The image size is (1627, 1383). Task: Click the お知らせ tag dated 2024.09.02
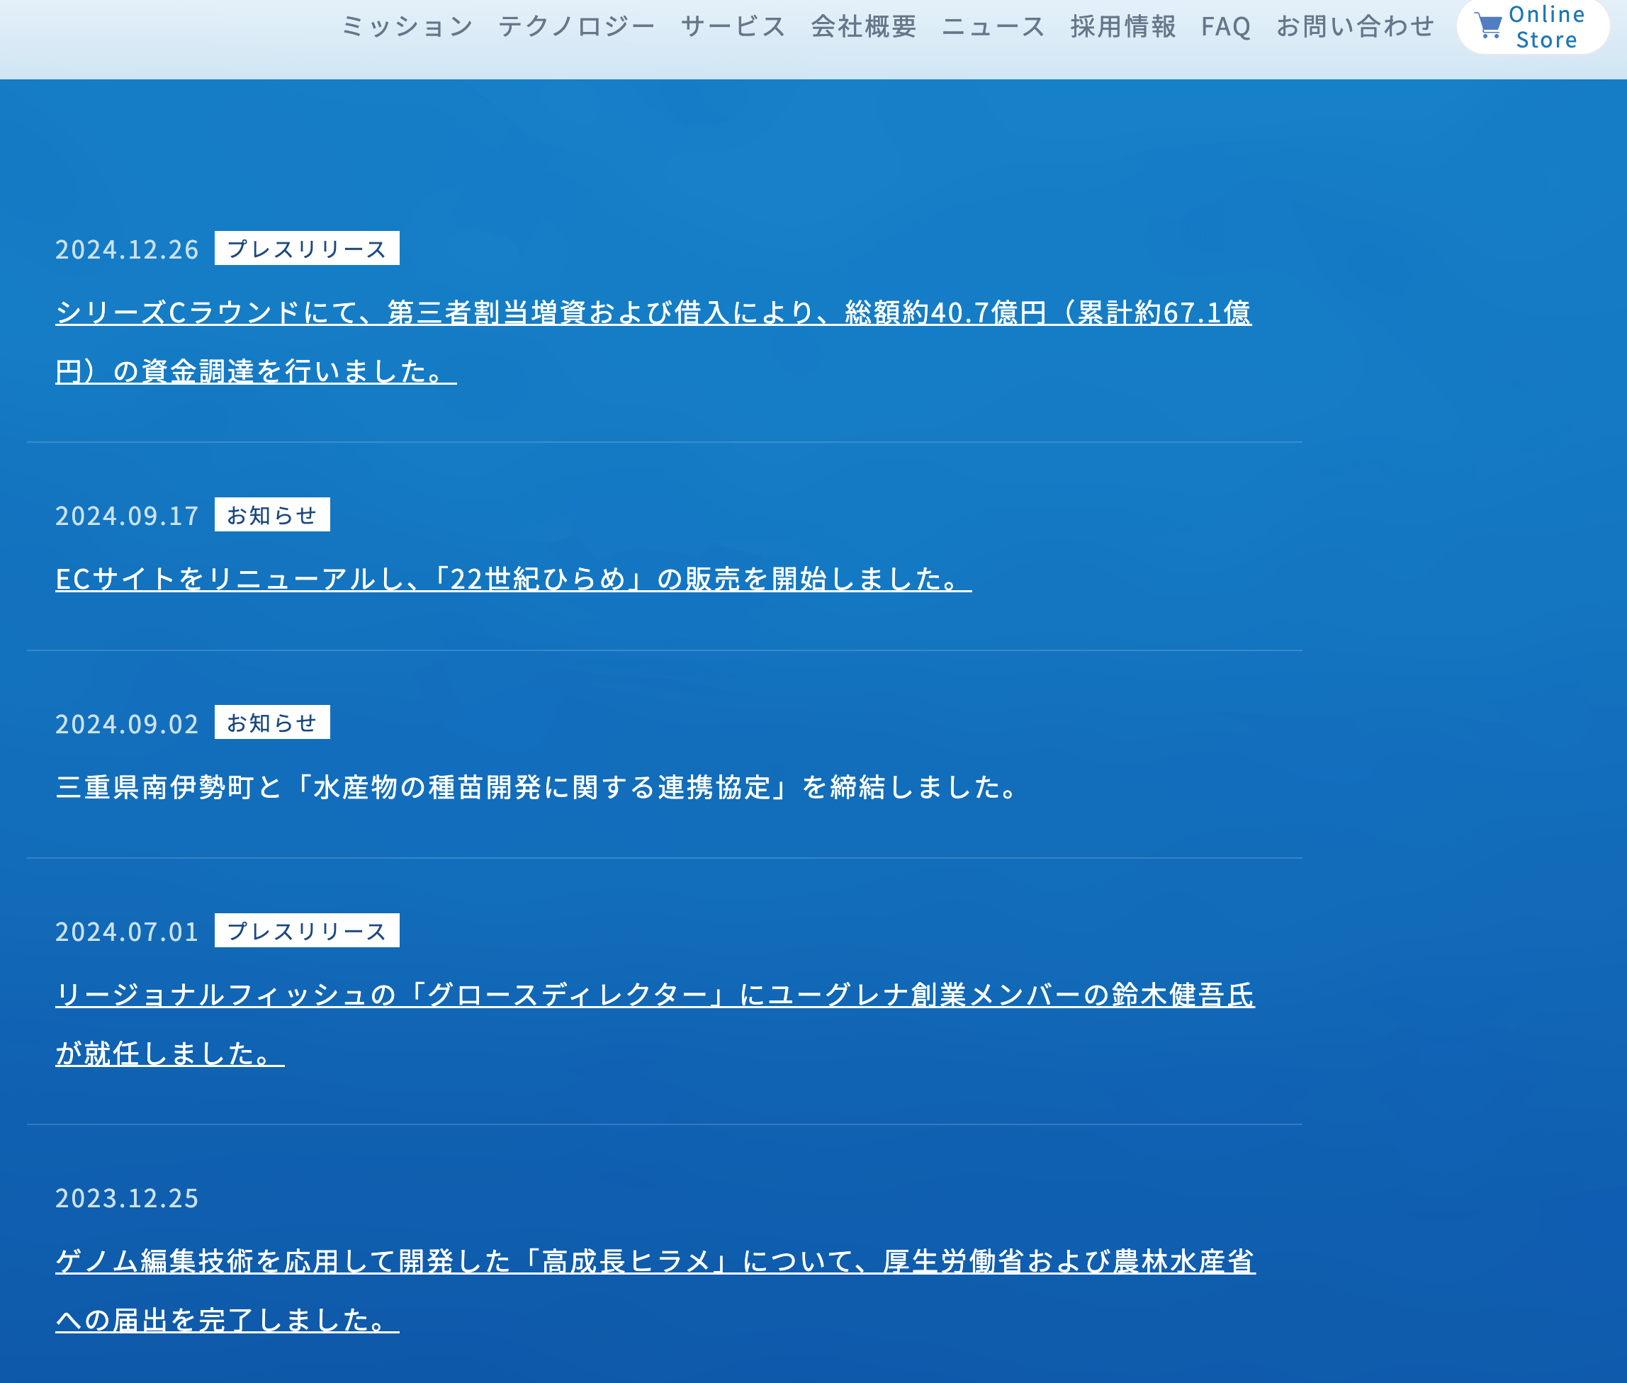click(x=272, y=723)
